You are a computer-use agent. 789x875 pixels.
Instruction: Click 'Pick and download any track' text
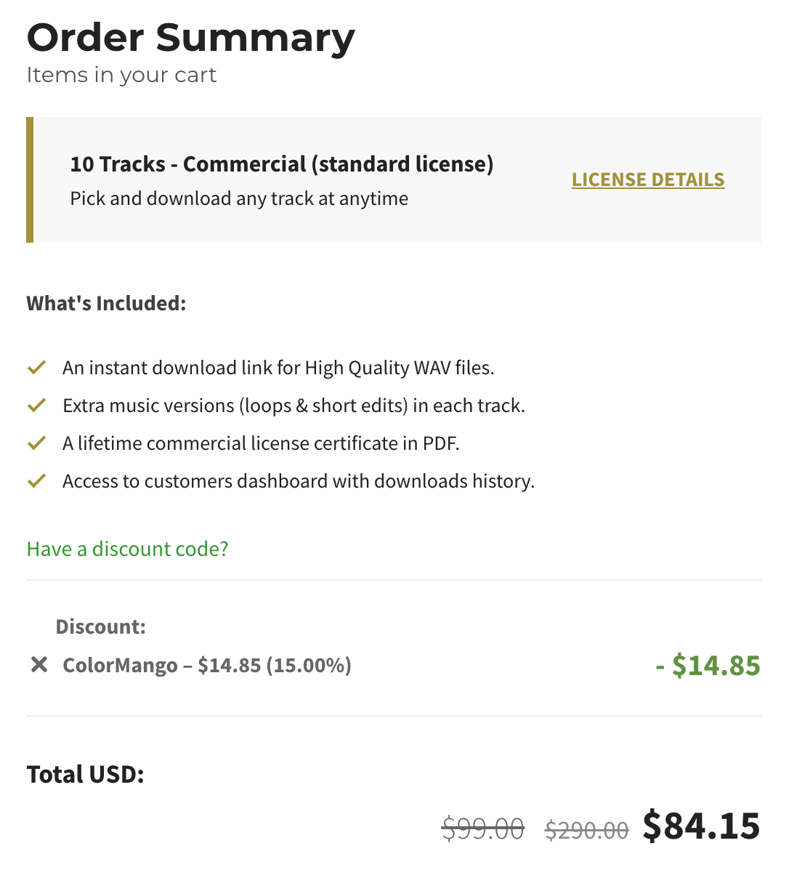(x=238, y=198)
